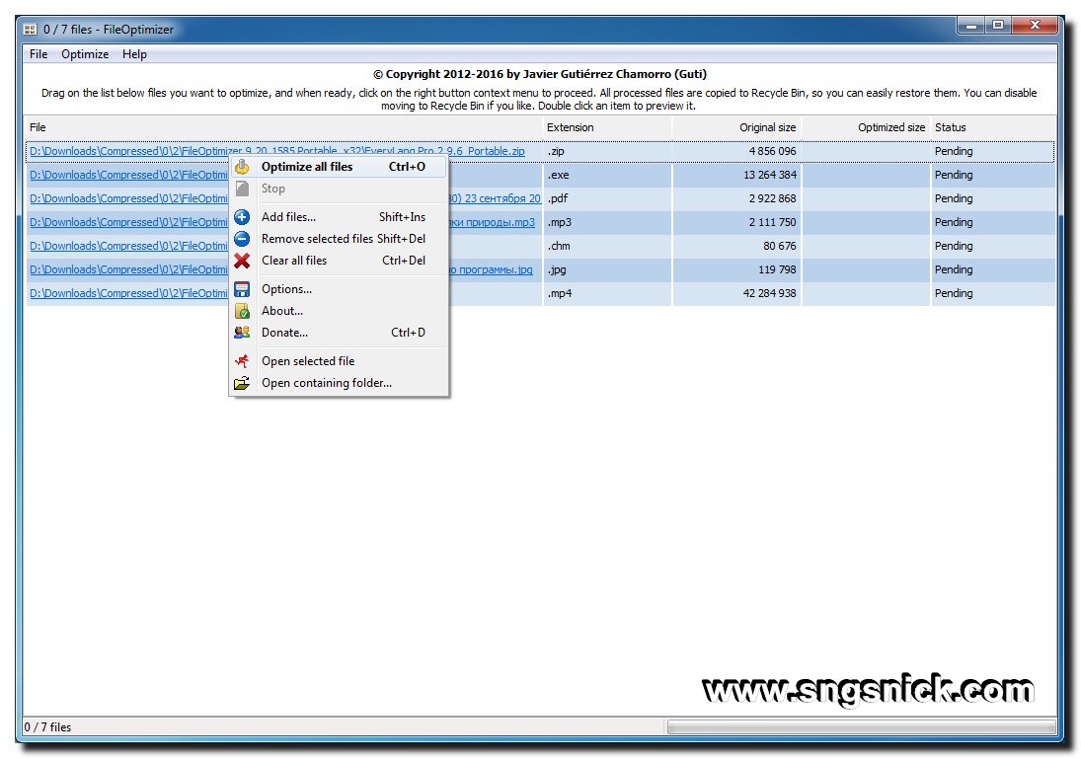Viewport: 1081px width, 759px height.
Task: Click the blue minus Remove selected files icon
Action: [242, 239]
